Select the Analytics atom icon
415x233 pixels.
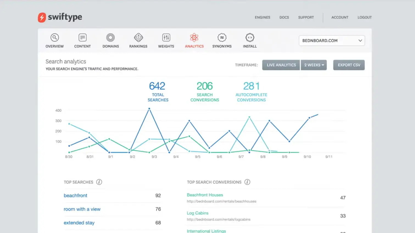pos(194,37)
